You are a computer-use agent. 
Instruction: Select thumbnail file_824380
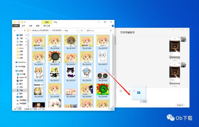[103, 76]
